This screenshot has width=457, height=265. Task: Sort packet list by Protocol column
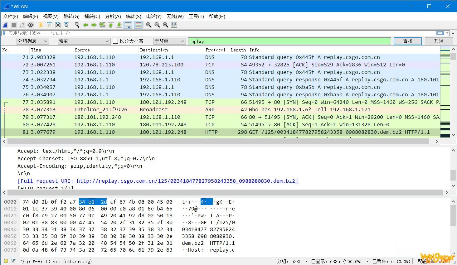[x=216, y=50]
